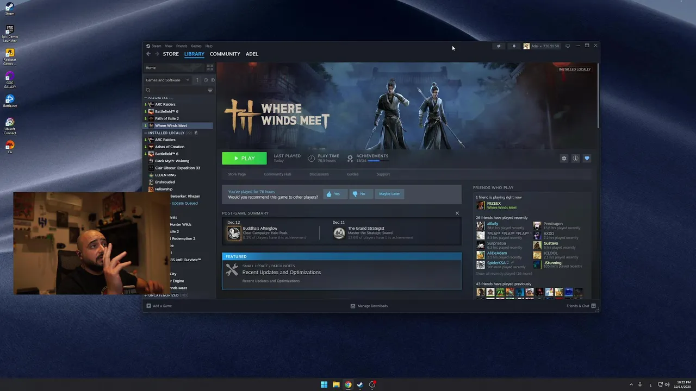The image size is (696, 391).
Task: Select Clair Obscur: Expedition 33
Action: (x=177, y=168)
